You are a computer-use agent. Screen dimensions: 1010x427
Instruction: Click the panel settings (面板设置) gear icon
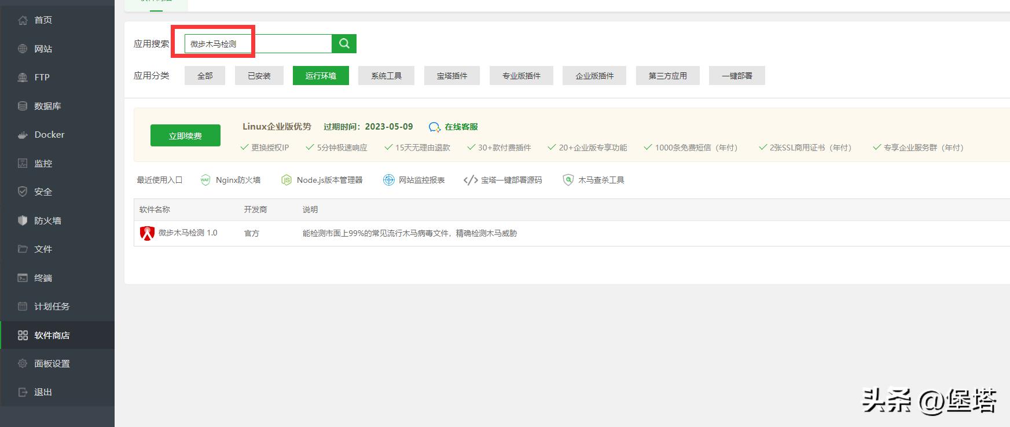[x=23, y=364]
